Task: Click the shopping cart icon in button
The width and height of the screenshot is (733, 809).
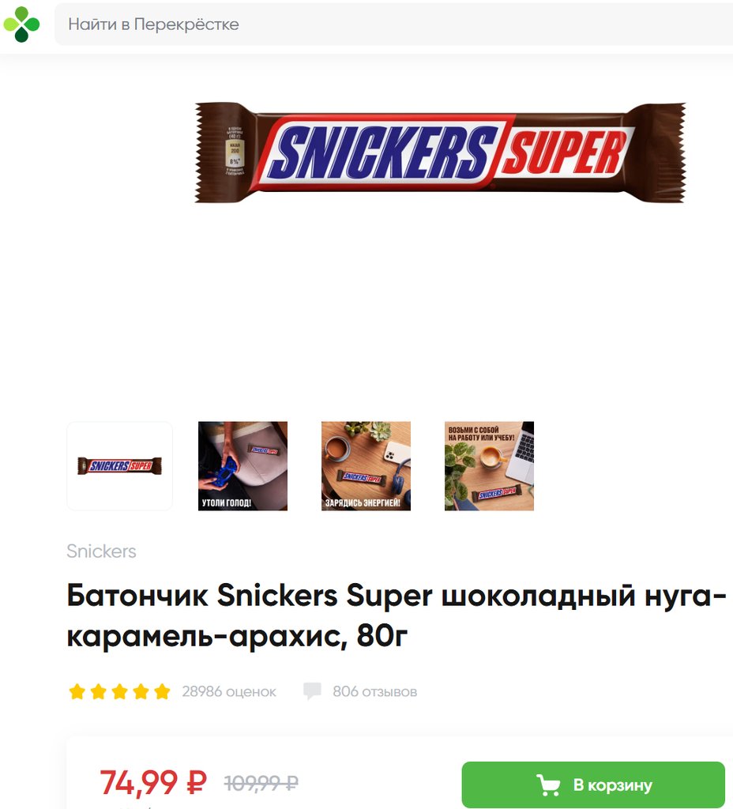Action: click(548, 785)
